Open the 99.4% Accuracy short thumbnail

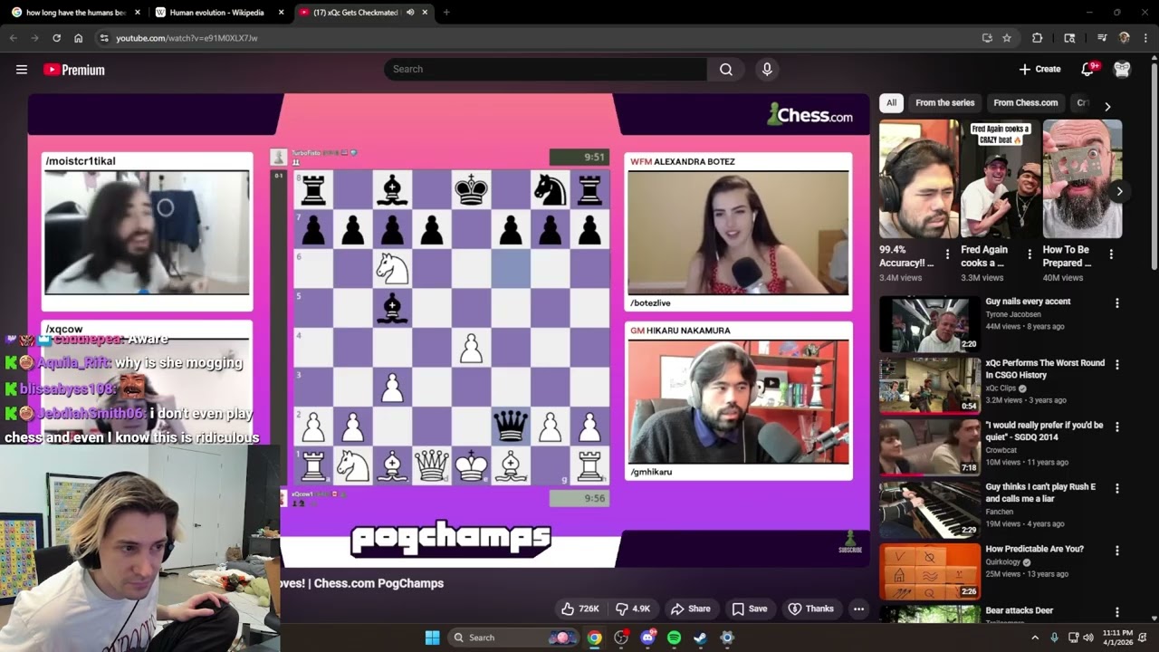tap(919, 179)
